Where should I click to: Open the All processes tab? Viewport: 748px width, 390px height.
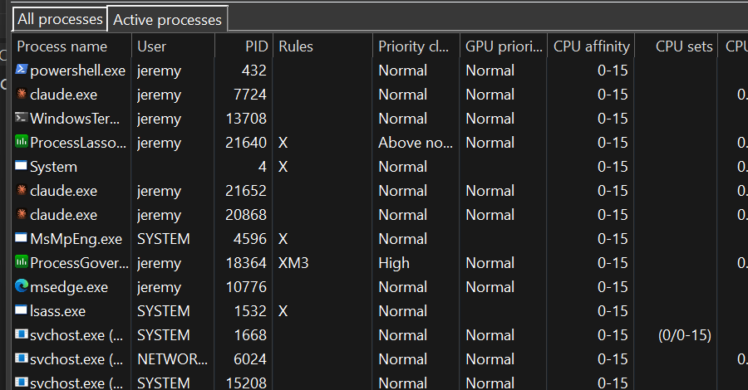tap(60, 19)
